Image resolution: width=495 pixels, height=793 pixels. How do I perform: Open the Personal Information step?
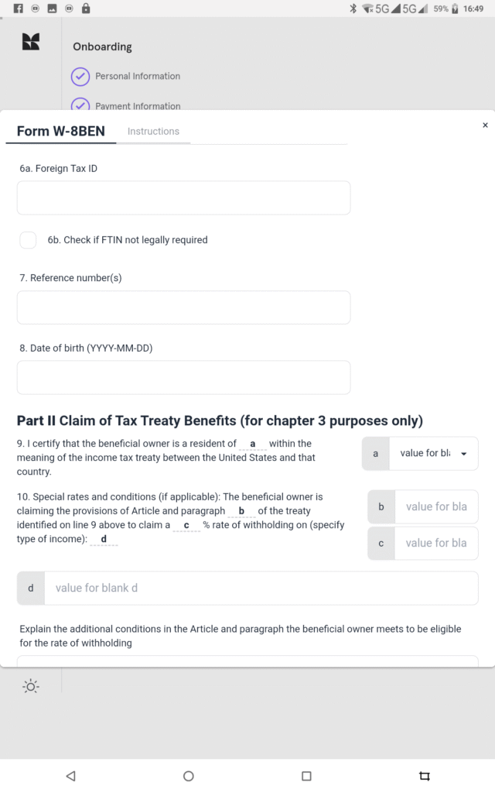(138, 77)
